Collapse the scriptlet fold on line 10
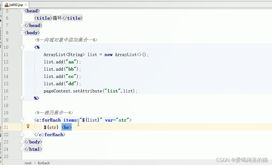The image size is (272, 165). [x=22, y=47]
